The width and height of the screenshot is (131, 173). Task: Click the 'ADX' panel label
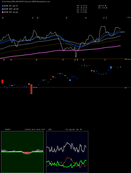[x=50, y=129]
